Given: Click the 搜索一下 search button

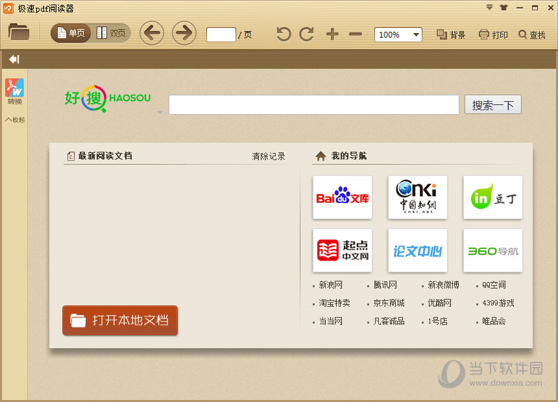Looking at the screenshot, I should 493,104.
